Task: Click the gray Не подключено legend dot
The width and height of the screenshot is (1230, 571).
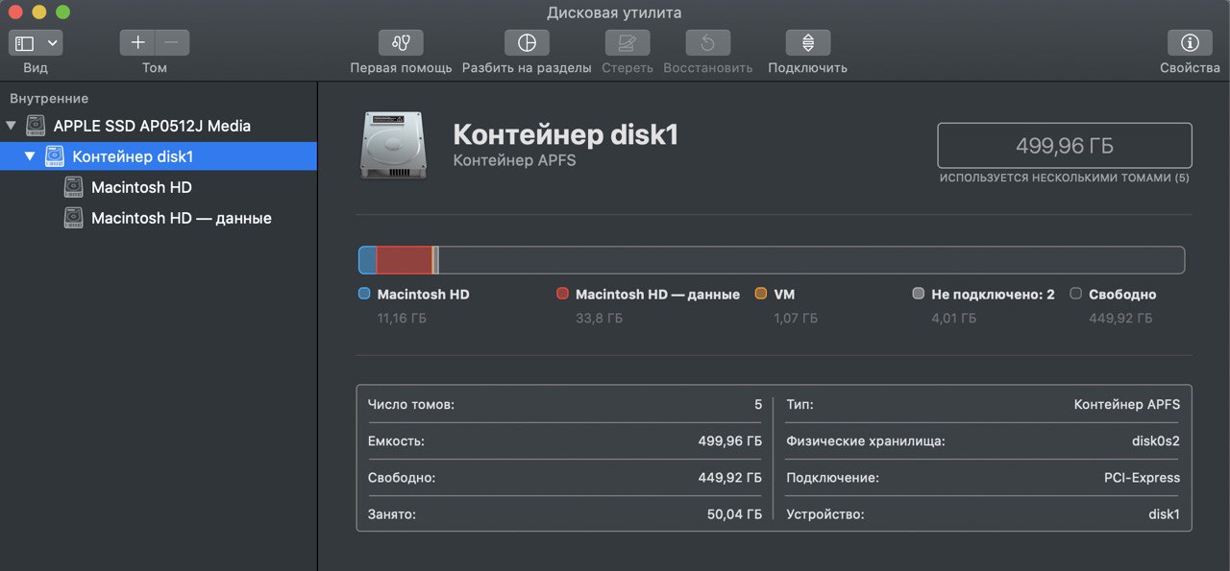Action: point(919,294)
